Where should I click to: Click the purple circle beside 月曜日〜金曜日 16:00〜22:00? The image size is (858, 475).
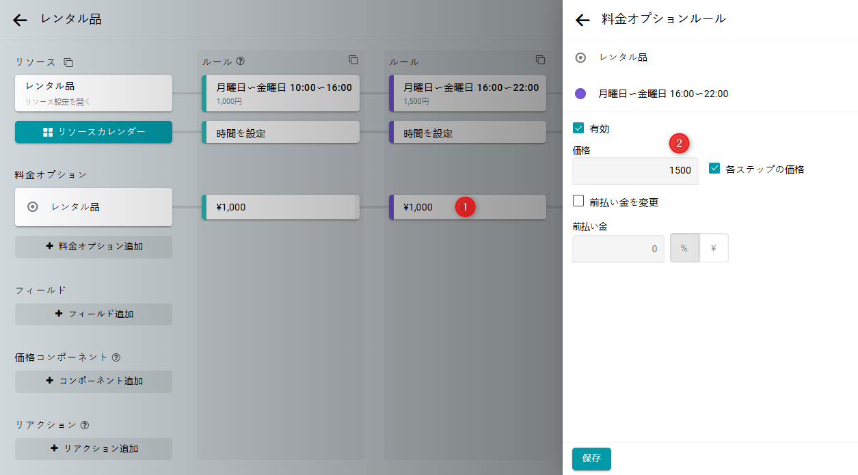(580, 94)
